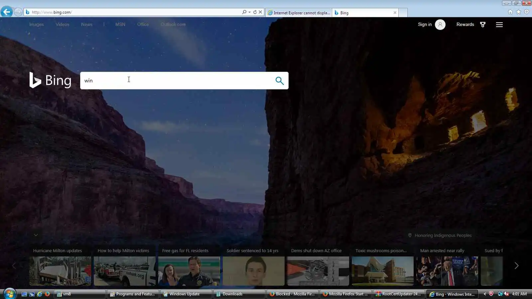
Task: Click the Home icon in Internet Explorer
Action: tap(510, 12)
